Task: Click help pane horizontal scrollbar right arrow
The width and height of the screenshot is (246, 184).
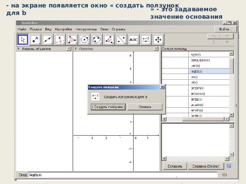Action: point(227,158)
